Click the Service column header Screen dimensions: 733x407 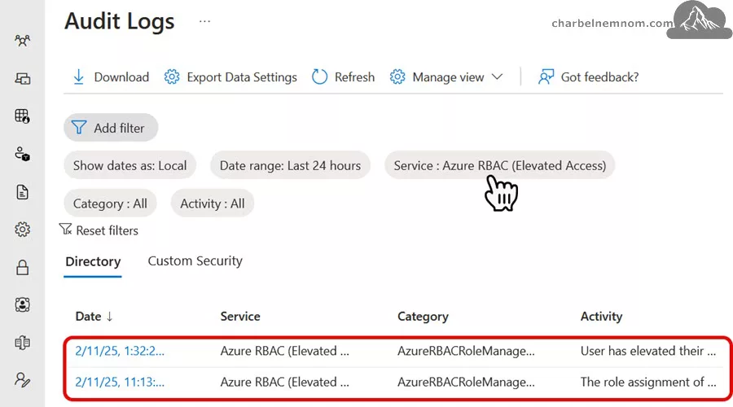240,317
